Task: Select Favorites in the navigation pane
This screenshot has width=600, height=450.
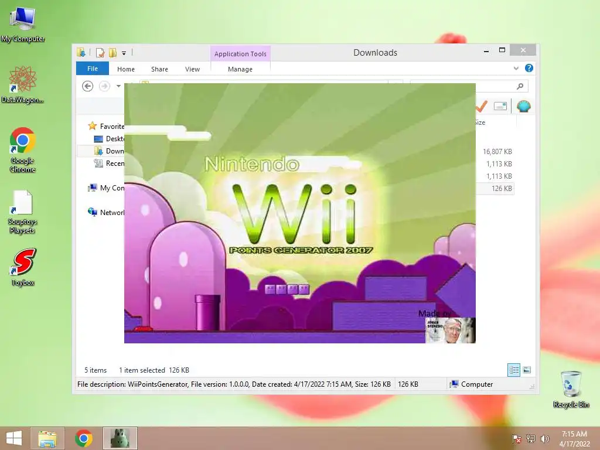Action: [105, 127]
